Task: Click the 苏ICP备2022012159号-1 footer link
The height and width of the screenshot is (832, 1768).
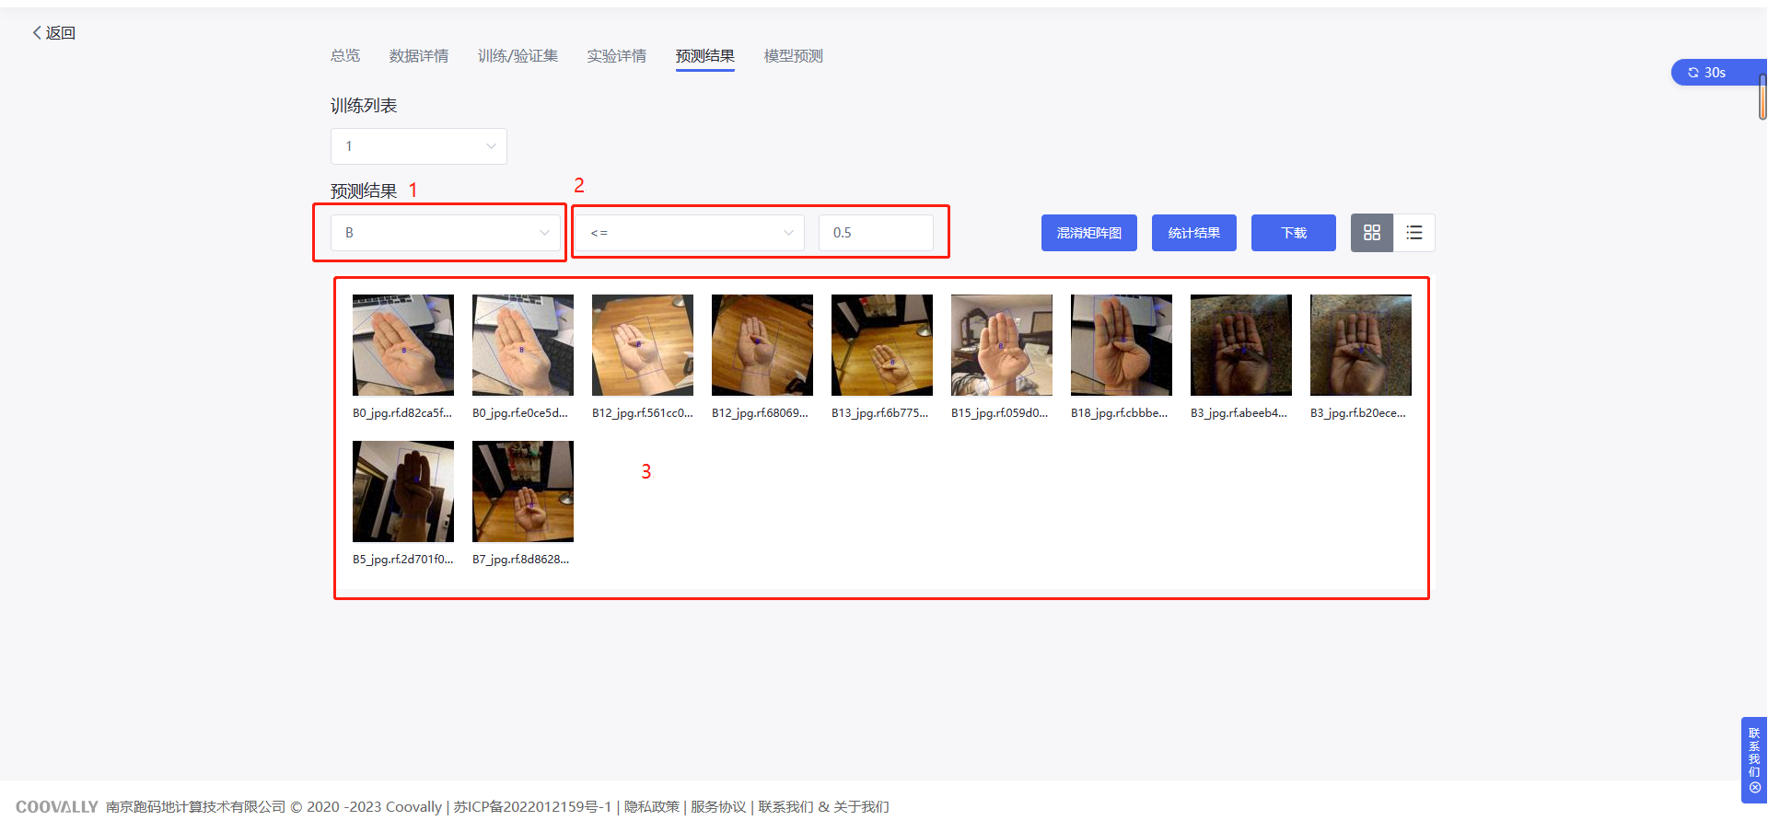Action: (532, 807)
